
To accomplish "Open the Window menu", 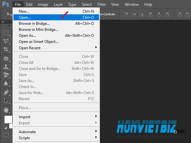I will [x=132, y=4].
